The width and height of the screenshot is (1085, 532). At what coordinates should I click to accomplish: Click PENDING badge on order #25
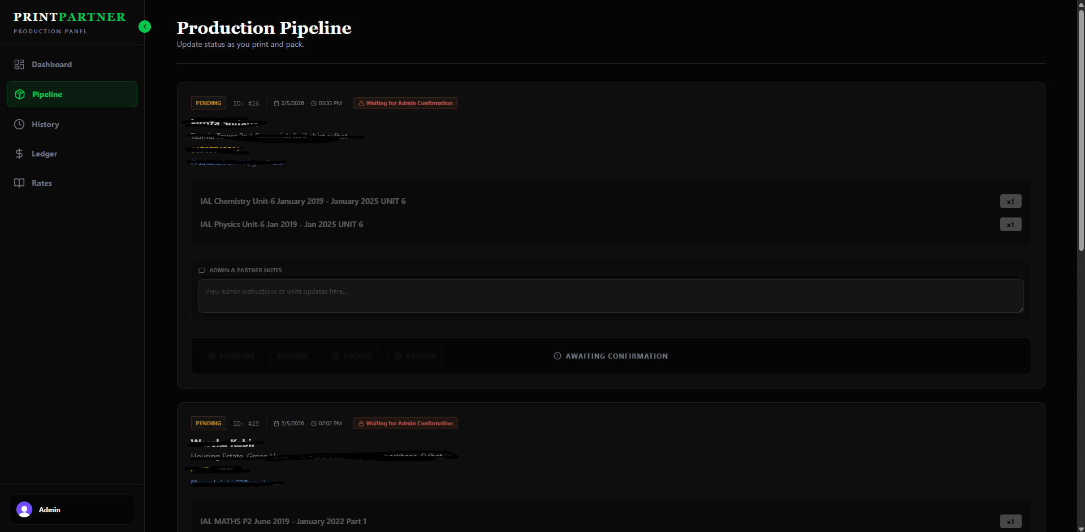(209, 424)
